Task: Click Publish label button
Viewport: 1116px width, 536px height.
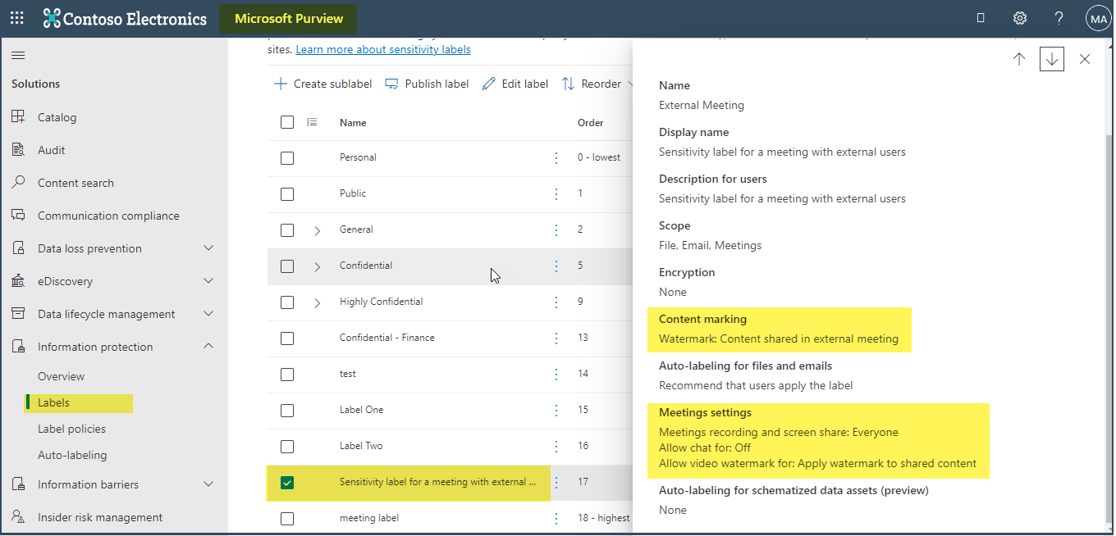Action: [427, 84]
